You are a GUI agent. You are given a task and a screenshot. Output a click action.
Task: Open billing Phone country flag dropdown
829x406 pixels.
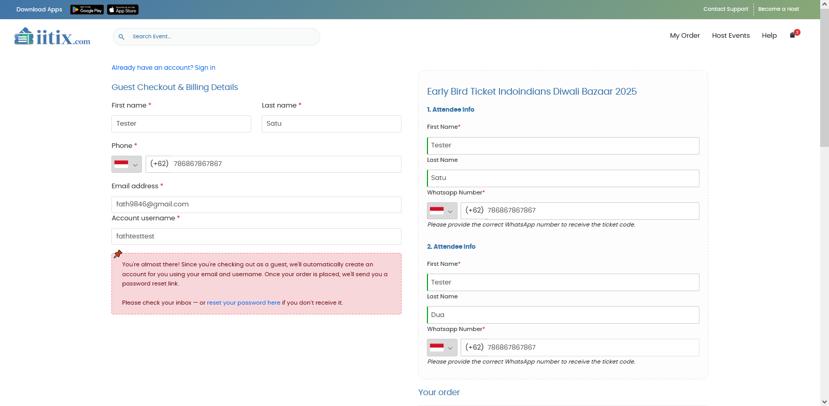(126, 164)
